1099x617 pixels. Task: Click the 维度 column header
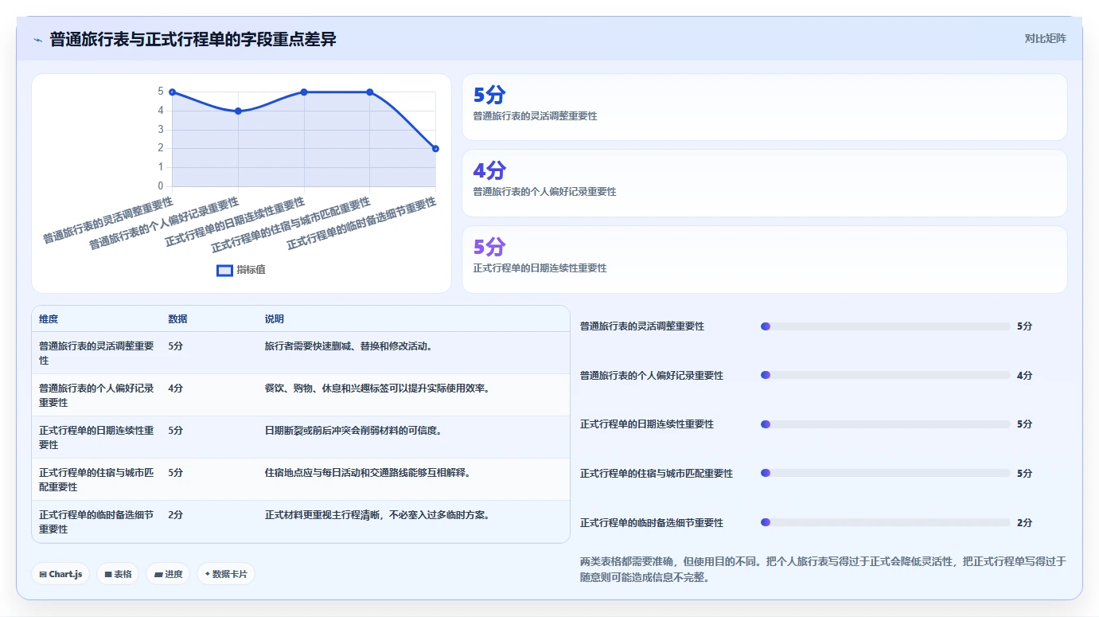pyautogui.click(x=49, y=319)
